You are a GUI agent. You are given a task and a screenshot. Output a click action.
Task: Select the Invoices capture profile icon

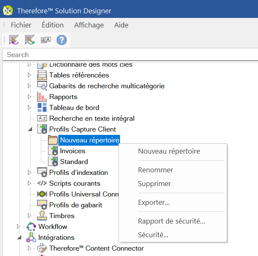(x=53, y=151)
